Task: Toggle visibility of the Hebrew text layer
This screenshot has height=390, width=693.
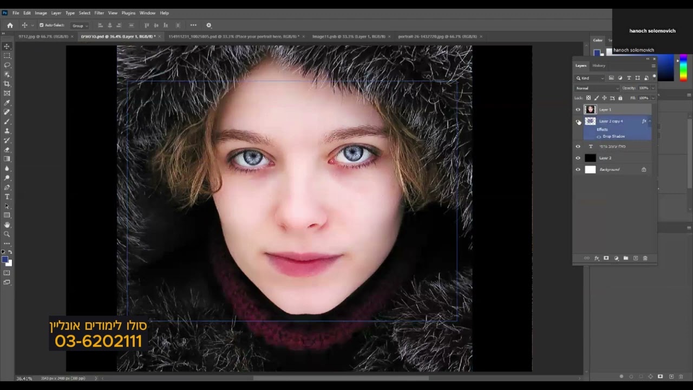Action: point(578,146)
